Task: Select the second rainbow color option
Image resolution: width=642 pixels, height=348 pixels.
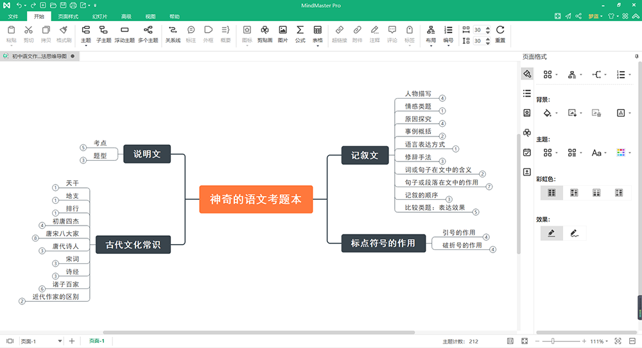Action: [574, 193]
